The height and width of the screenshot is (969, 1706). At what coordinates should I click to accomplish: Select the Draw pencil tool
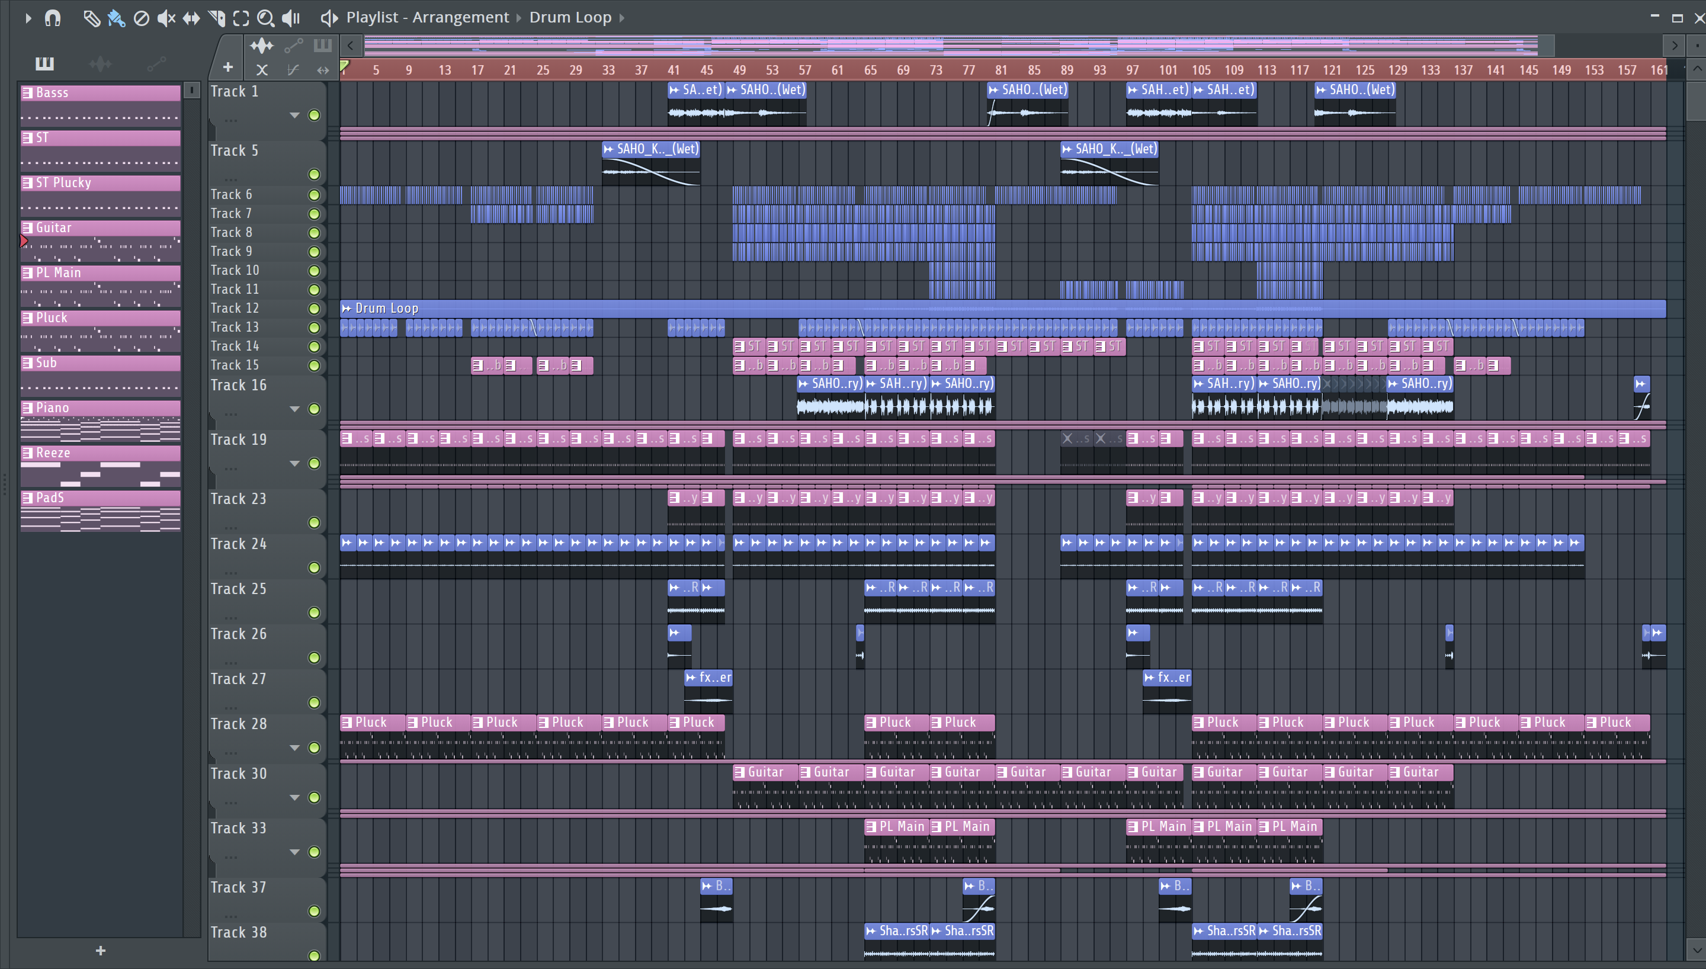[91, 18]
